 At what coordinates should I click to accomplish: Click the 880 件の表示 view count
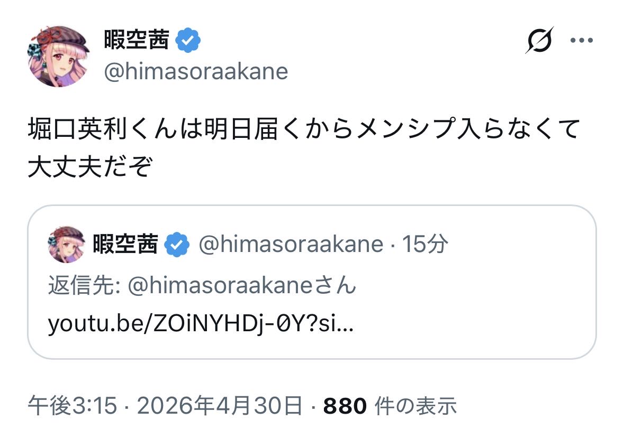pos(390,406)
